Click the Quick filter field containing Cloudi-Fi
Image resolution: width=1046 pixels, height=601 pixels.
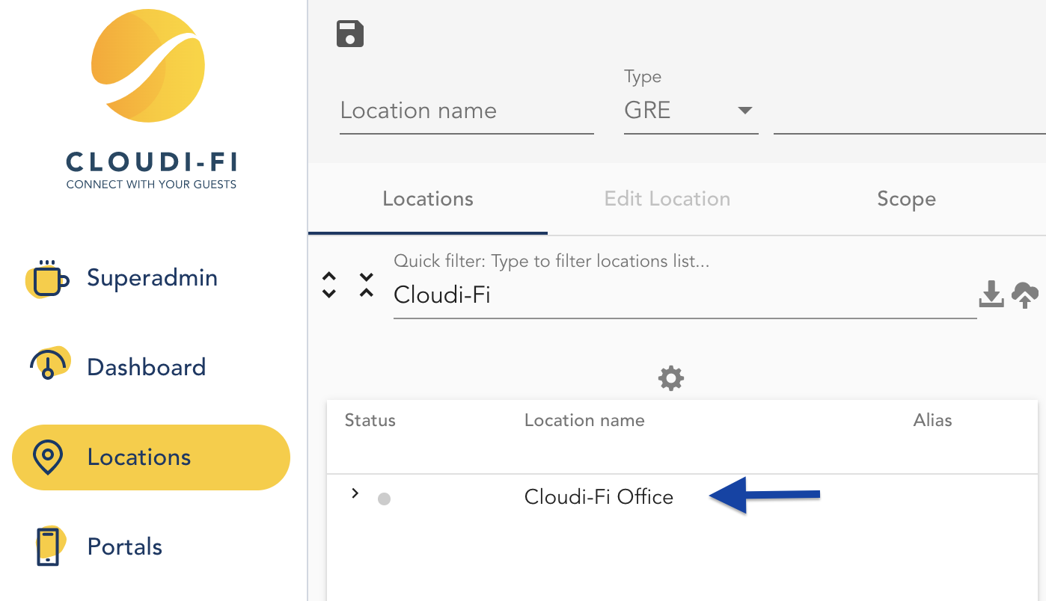(685, 295)
